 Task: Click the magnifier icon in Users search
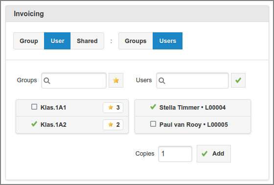pyautogui.click(x=162, y=81)
